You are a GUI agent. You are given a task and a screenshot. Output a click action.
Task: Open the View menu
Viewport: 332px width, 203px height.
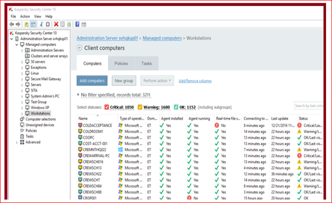point(38,16)
